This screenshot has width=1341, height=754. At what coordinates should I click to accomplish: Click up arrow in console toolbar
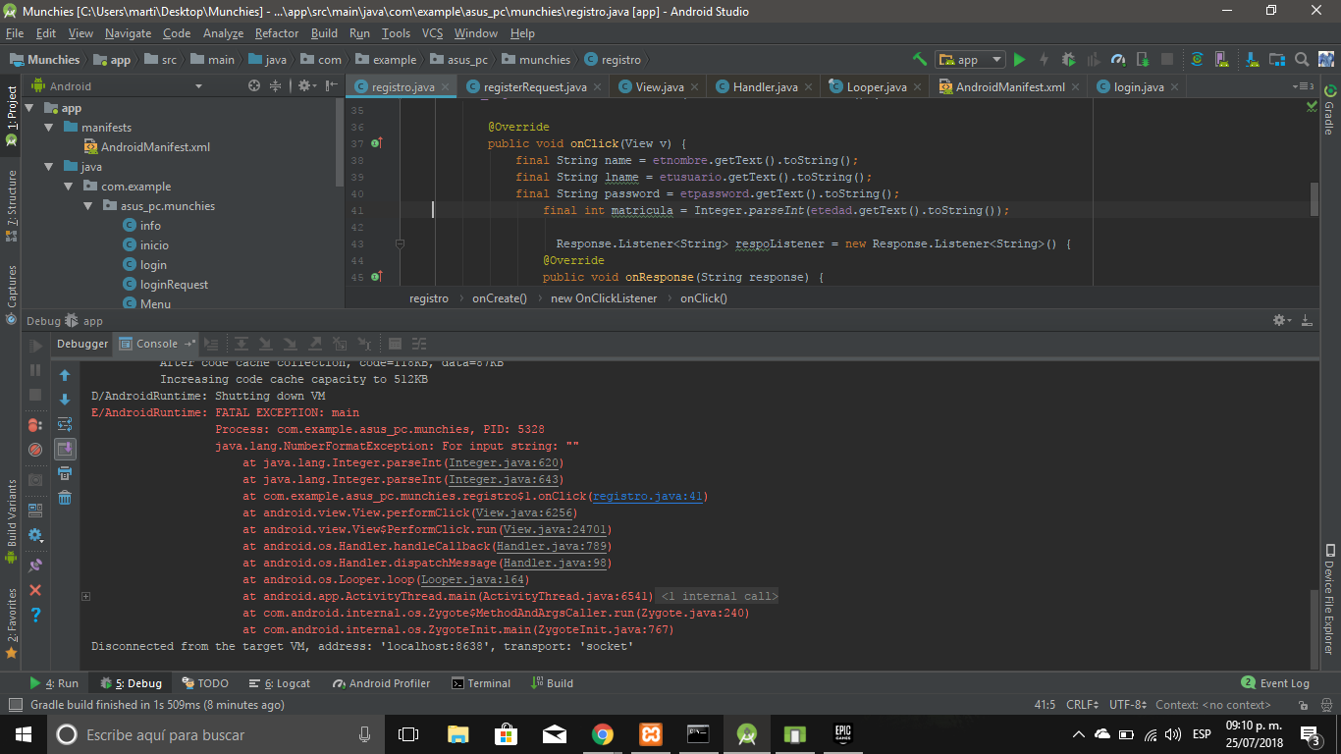pyautogui.click(x=65, y=375)
